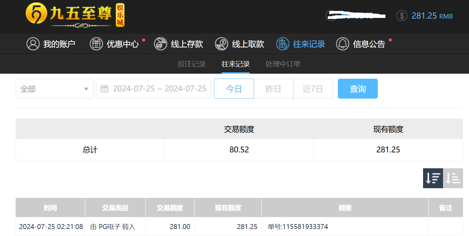Click the 交易额度 column header in records table
The image size is (469, 236).
coord(170,208)
